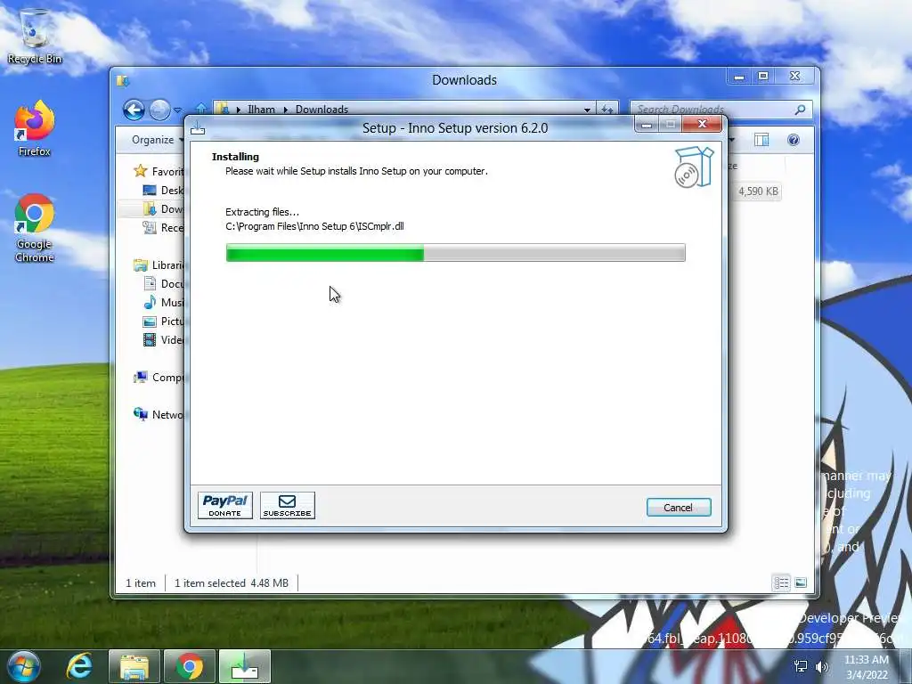Click Downloads in the address breadcrumb

(322, 110)
